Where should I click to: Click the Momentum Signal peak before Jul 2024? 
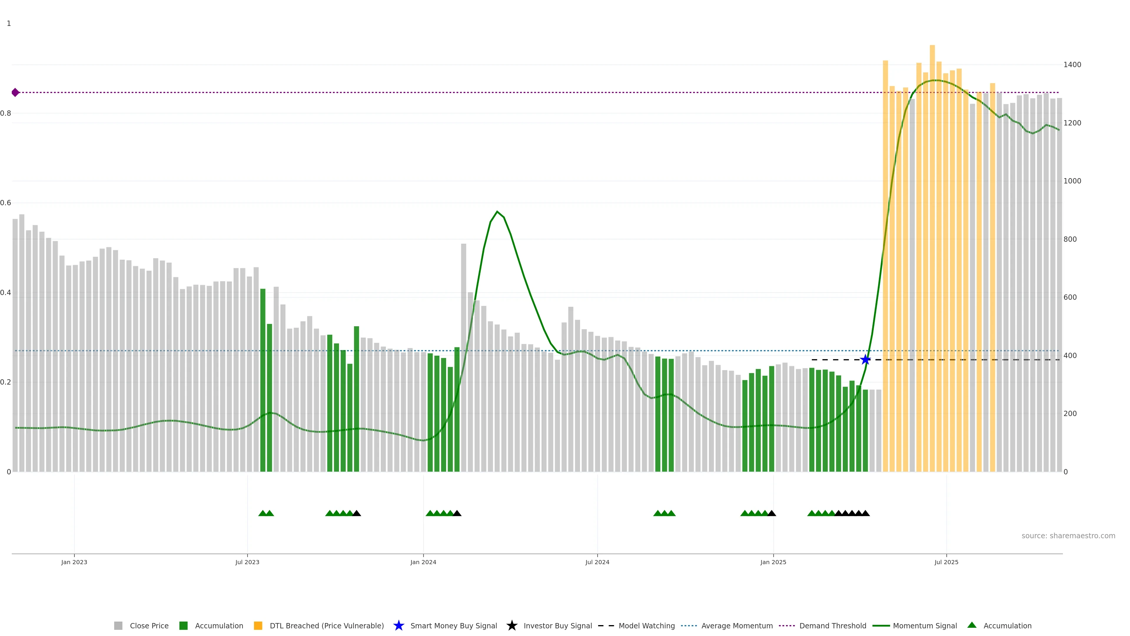[x=497, y=212]
